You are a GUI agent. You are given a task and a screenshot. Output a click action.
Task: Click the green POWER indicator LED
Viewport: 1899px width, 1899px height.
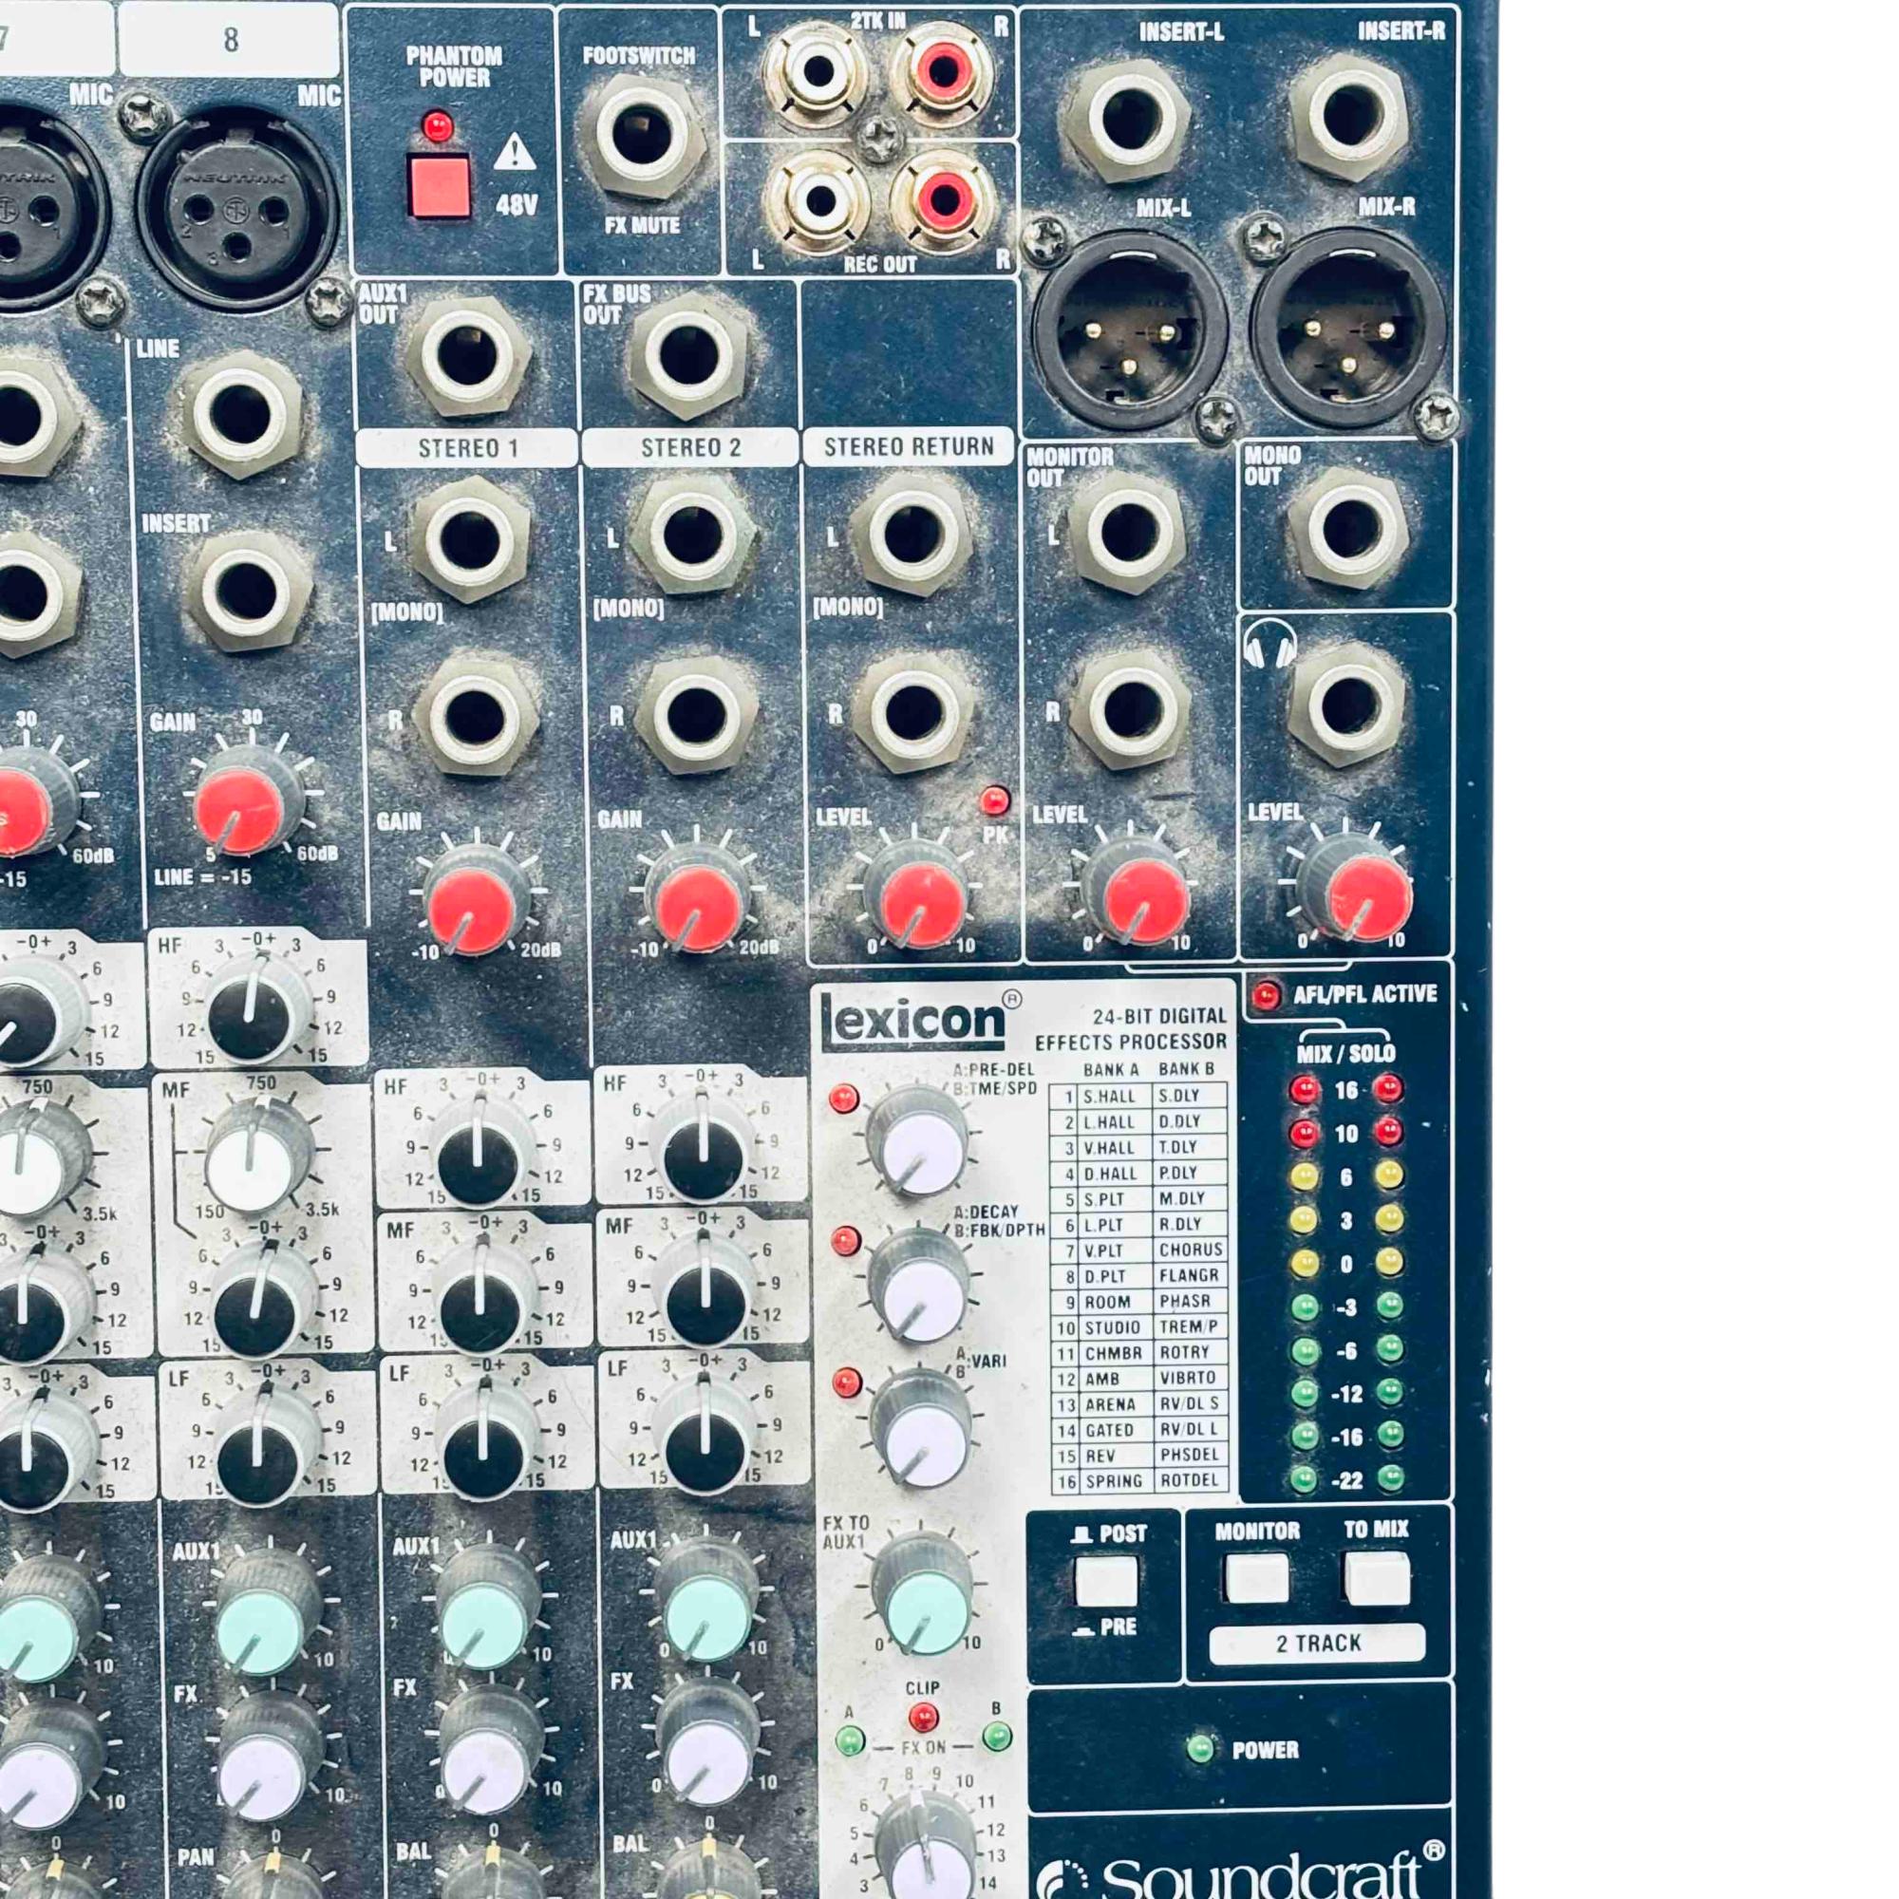pos(1199,1749)
